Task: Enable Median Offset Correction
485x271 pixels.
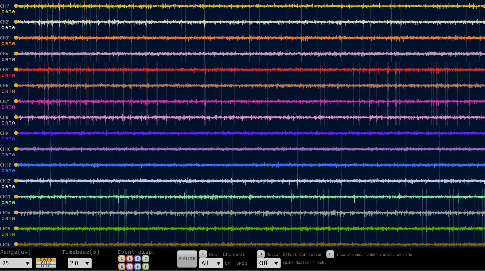Action: click(x=261, y=254)
